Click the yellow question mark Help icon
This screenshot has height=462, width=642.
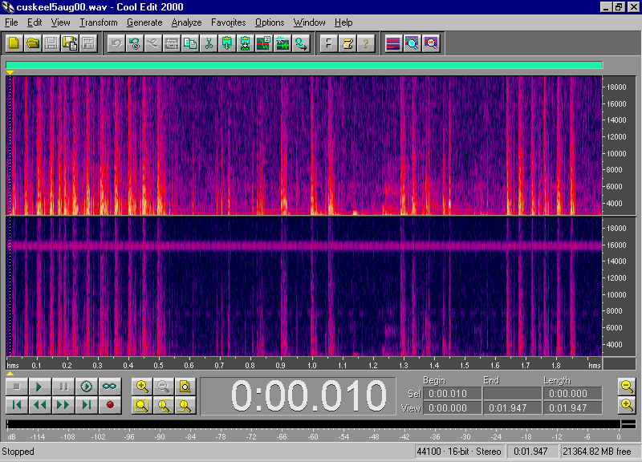[x=365, y=43]
